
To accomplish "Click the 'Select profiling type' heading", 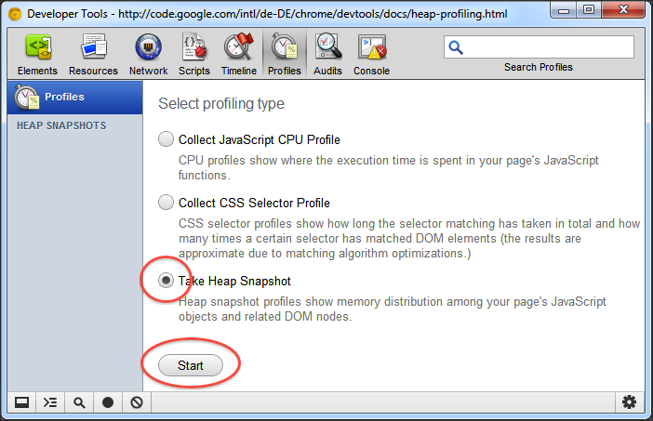I will [221, 103].
